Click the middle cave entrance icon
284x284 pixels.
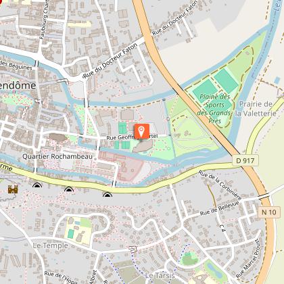[x=68, y=189]
